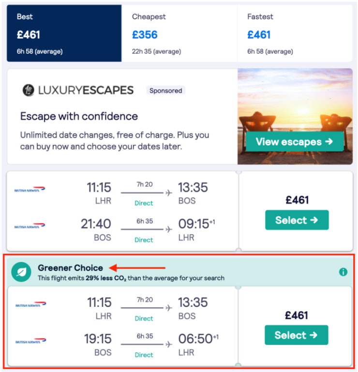358x372 pixels.
Task: Click the View escapes button
Action: [x=295, y=142]
